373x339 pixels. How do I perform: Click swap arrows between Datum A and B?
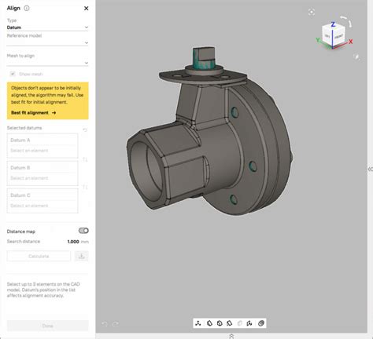point(85,159)
